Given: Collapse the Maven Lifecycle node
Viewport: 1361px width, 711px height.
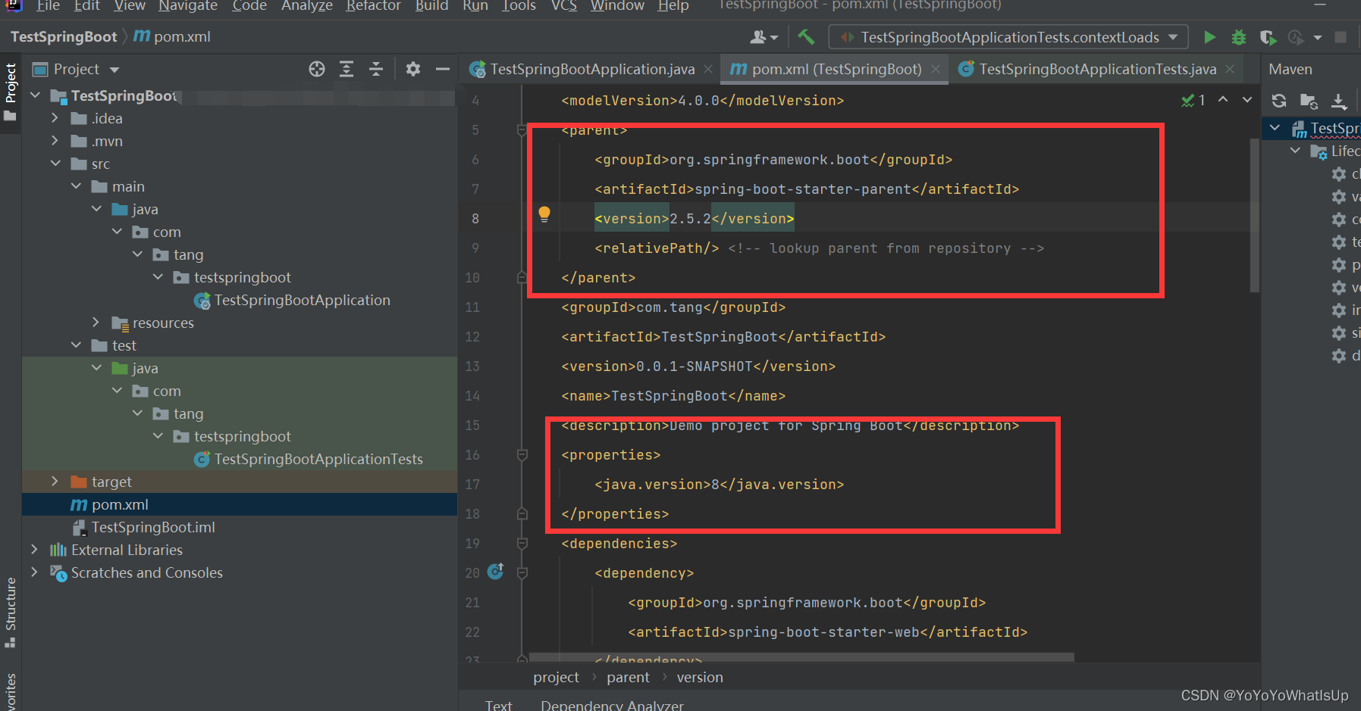Looking at the screenshot, I should [1296, 151].
